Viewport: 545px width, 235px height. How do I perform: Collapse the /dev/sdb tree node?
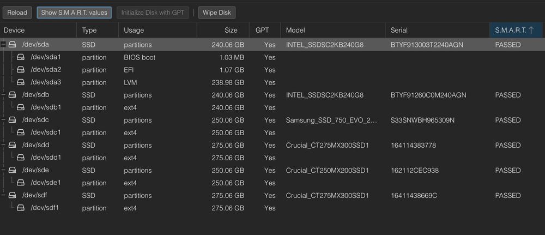3,95
